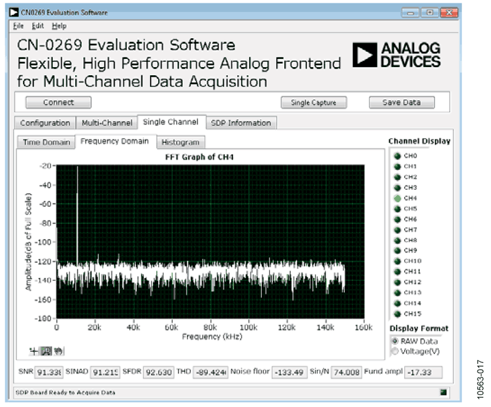Open the File menu
The width and height of the screenshot is (491, 407).
(x=18, y=26)
